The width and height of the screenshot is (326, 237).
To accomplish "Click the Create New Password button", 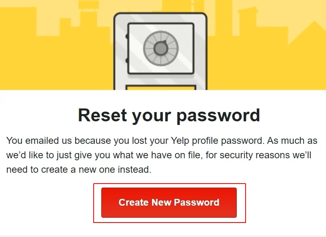I will 169,202.
